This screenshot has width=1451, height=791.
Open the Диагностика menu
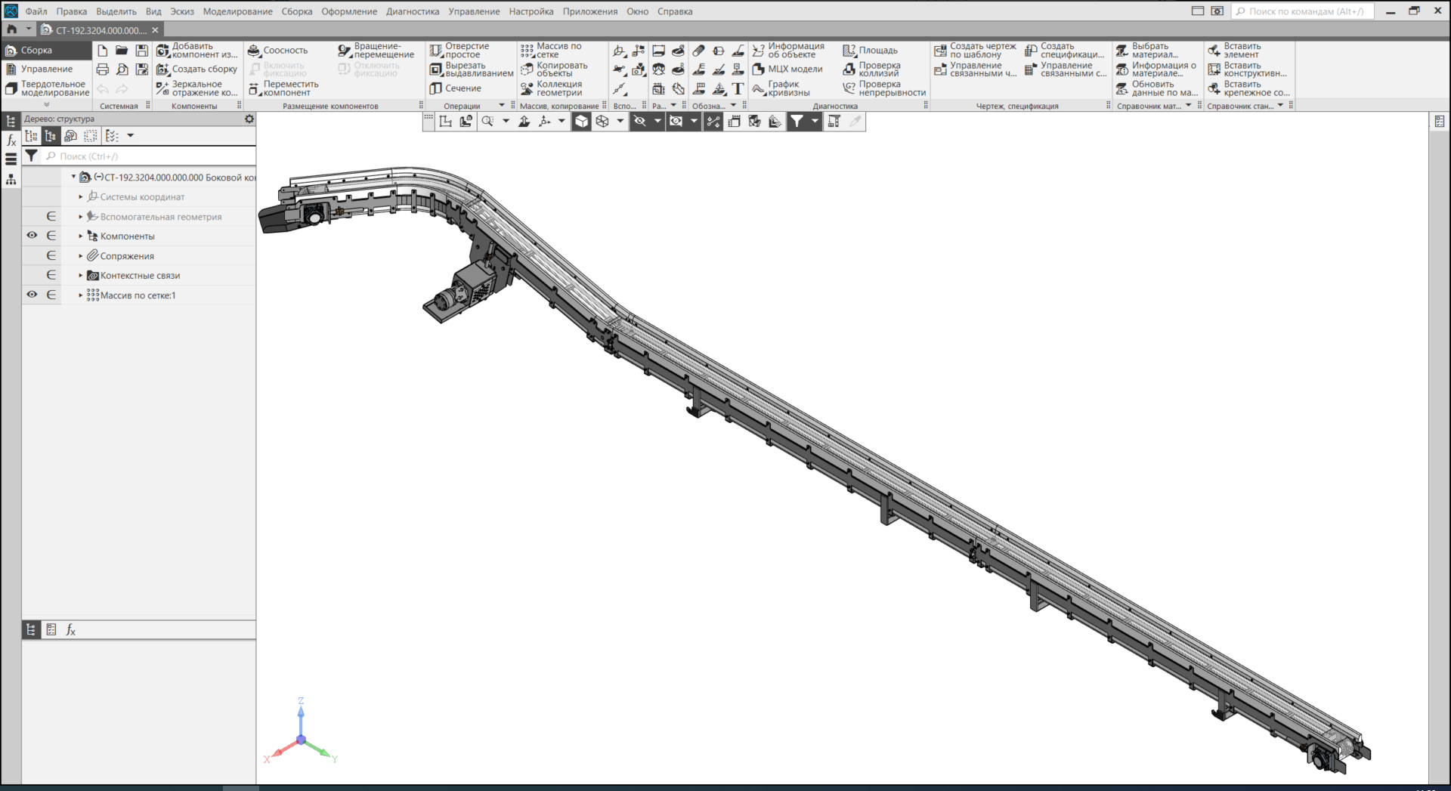pyautogui.click(x=412, y=11)
